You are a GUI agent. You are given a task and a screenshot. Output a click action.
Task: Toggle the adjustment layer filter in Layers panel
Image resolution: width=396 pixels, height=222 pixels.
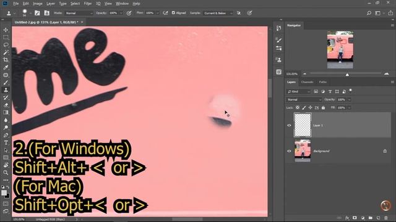pos(323,91)
